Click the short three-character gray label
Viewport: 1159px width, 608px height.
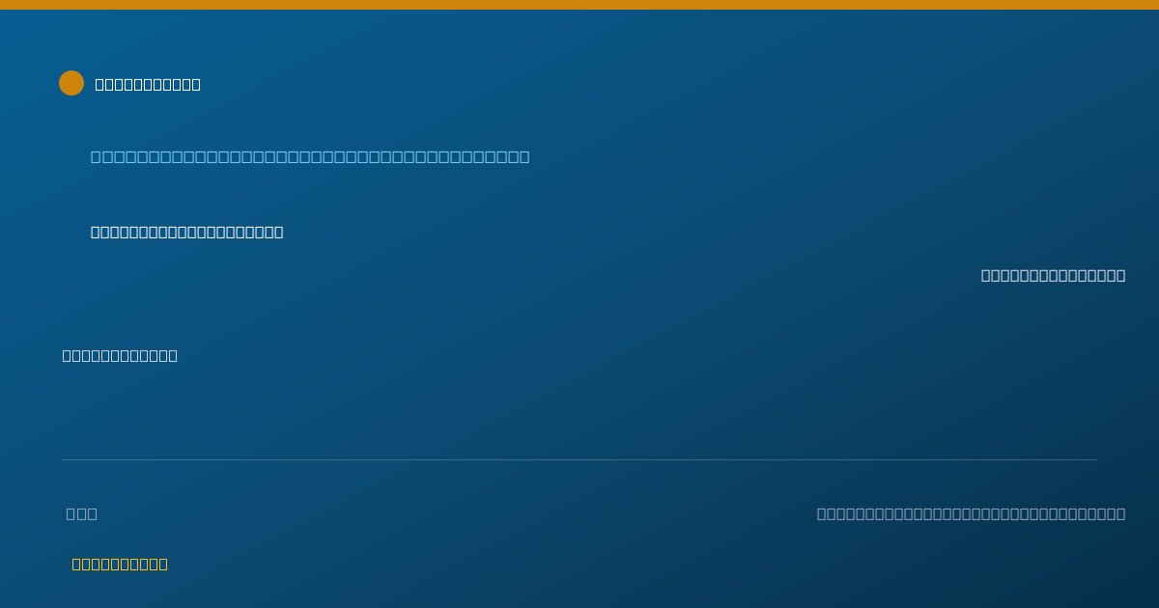click(82, 513)
